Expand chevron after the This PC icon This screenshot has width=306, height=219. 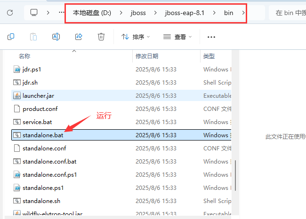pyautogui.click(x=48, y=13)
